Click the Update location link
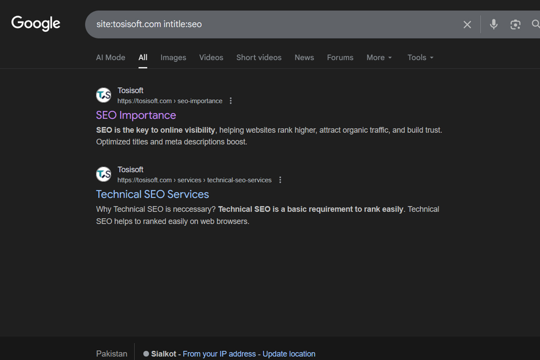 (289, 354)
